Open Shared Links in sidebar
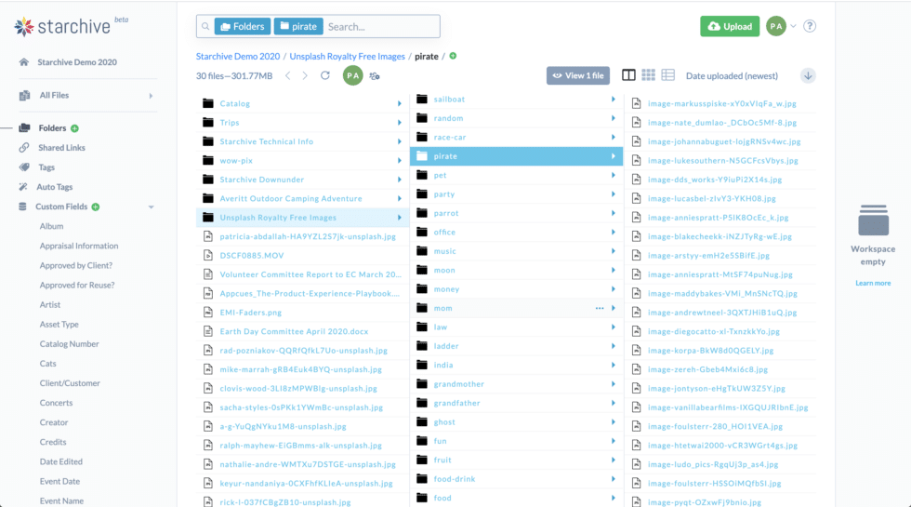Viewport: 911px width, 507px height. coord(61,148)
